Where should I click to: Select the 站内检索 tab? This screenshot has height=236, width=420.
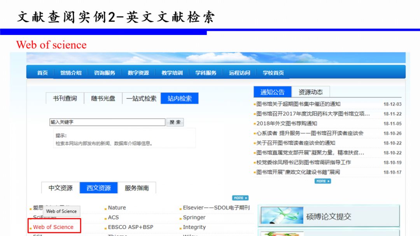click(179, 98)
